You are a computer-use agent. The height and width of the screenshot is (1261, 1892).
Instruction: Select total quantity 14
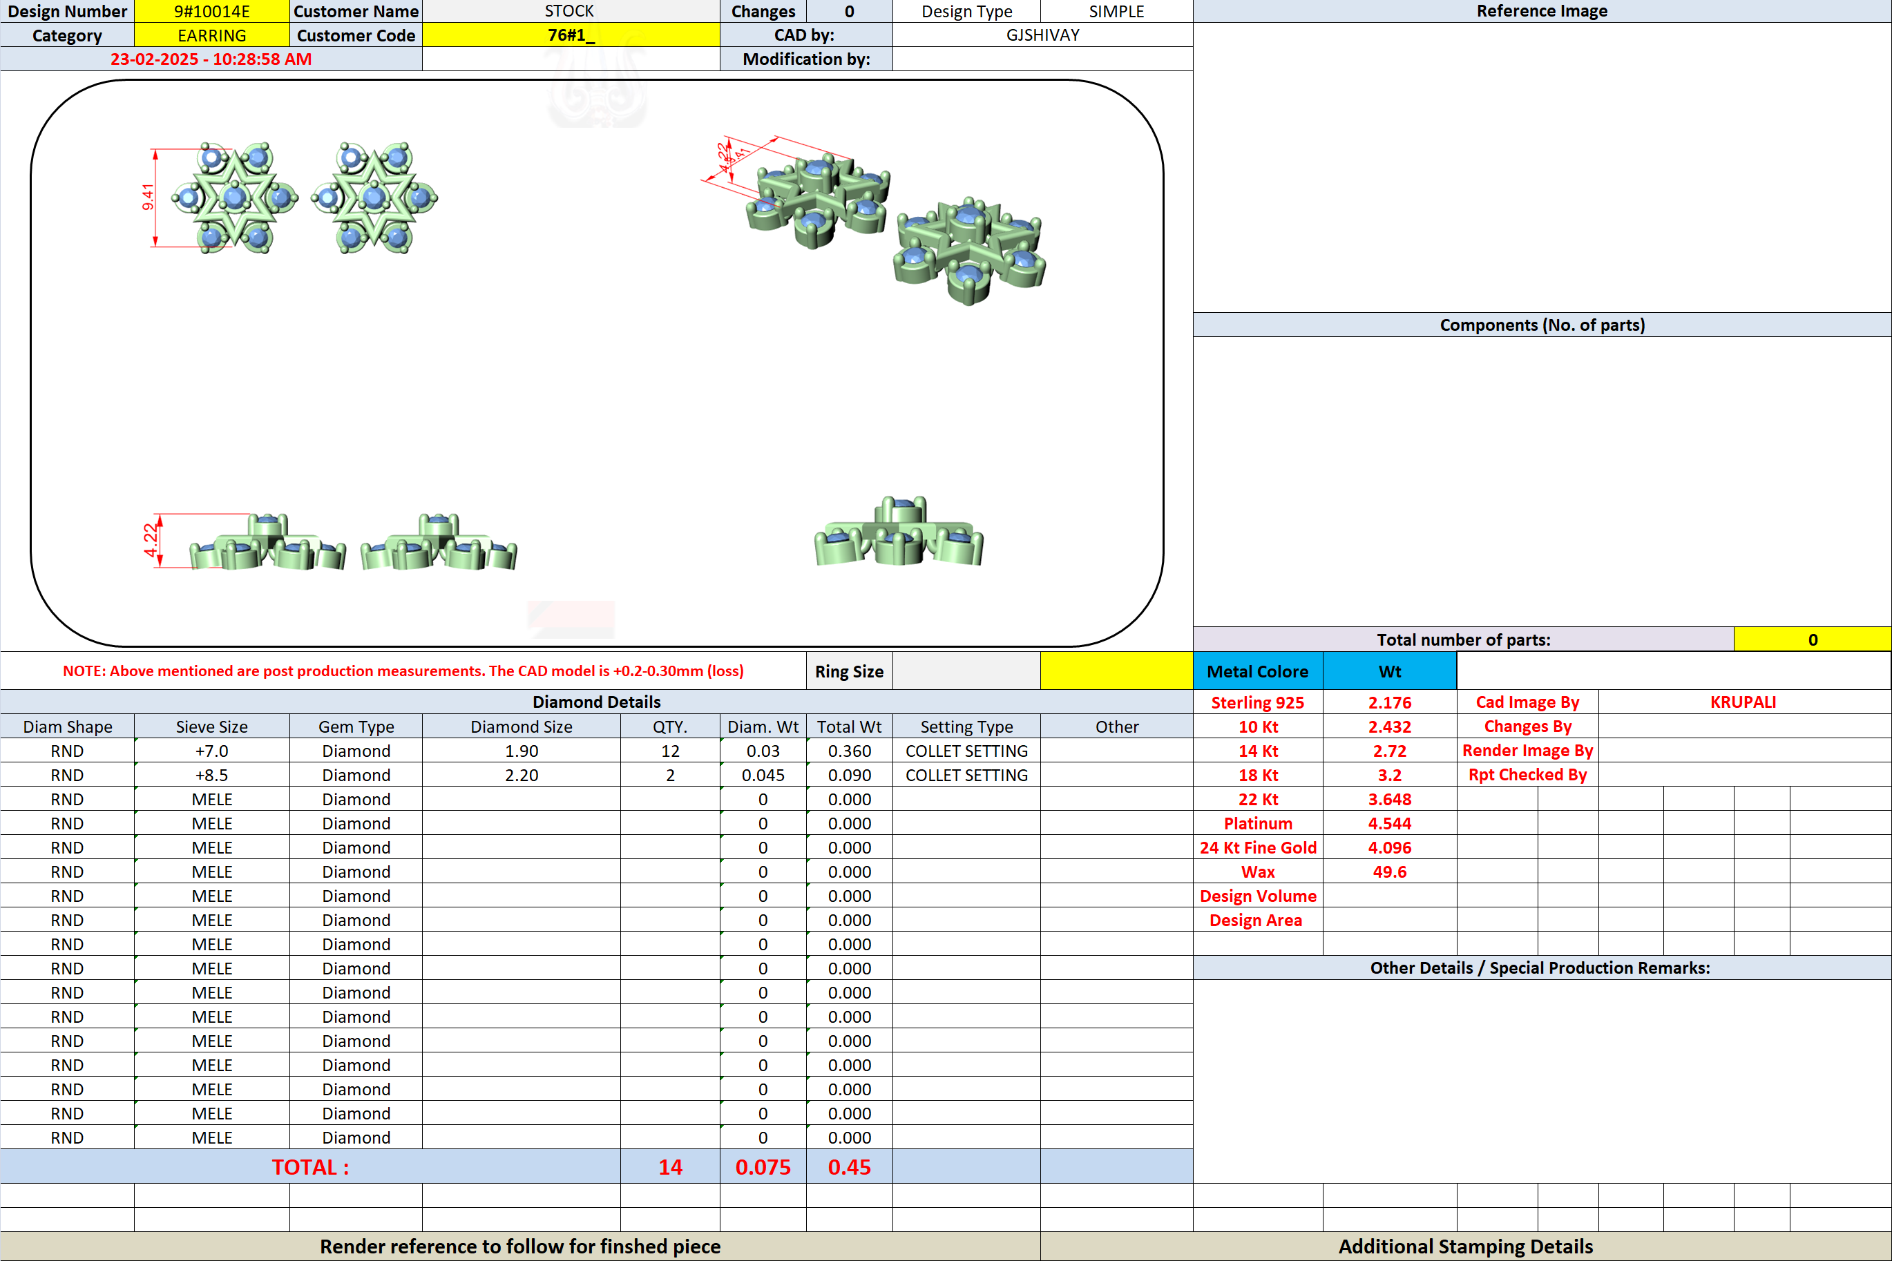670,1167
